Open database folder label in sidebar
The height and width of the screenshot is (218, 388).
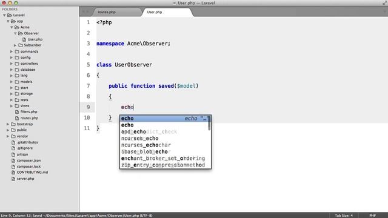(28, 70)
